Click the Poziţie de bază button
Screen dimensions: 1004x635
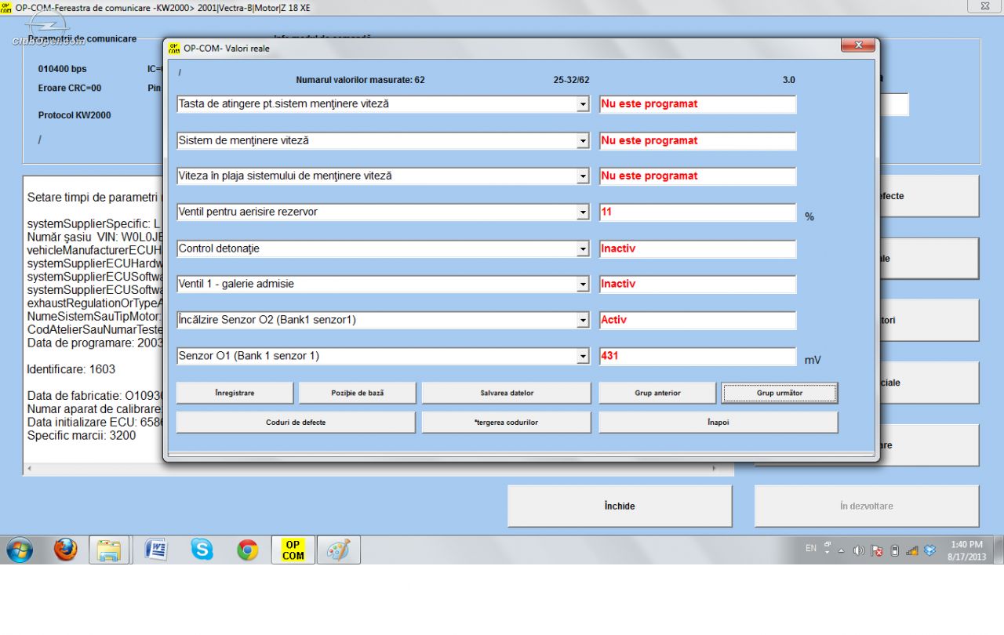358,393
